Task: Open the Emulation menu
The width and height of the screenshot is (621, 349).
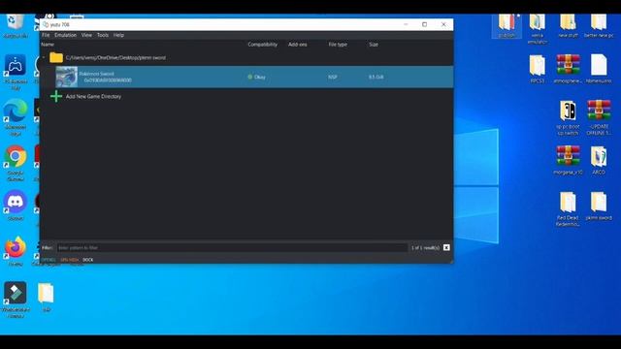Action: 65,35
